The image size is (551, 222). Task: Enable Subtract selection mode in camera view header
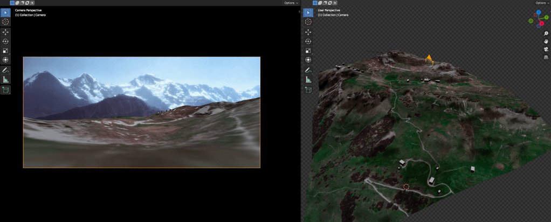(x=22, y=3)
